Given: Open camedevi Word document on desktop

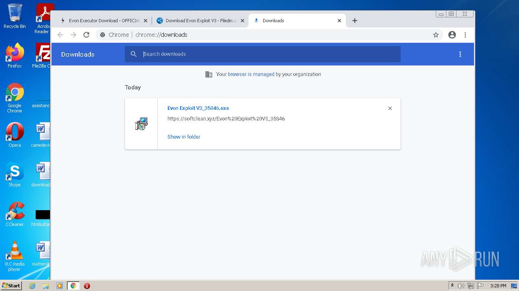Looking at the screenshot, I should coord(41,135).
